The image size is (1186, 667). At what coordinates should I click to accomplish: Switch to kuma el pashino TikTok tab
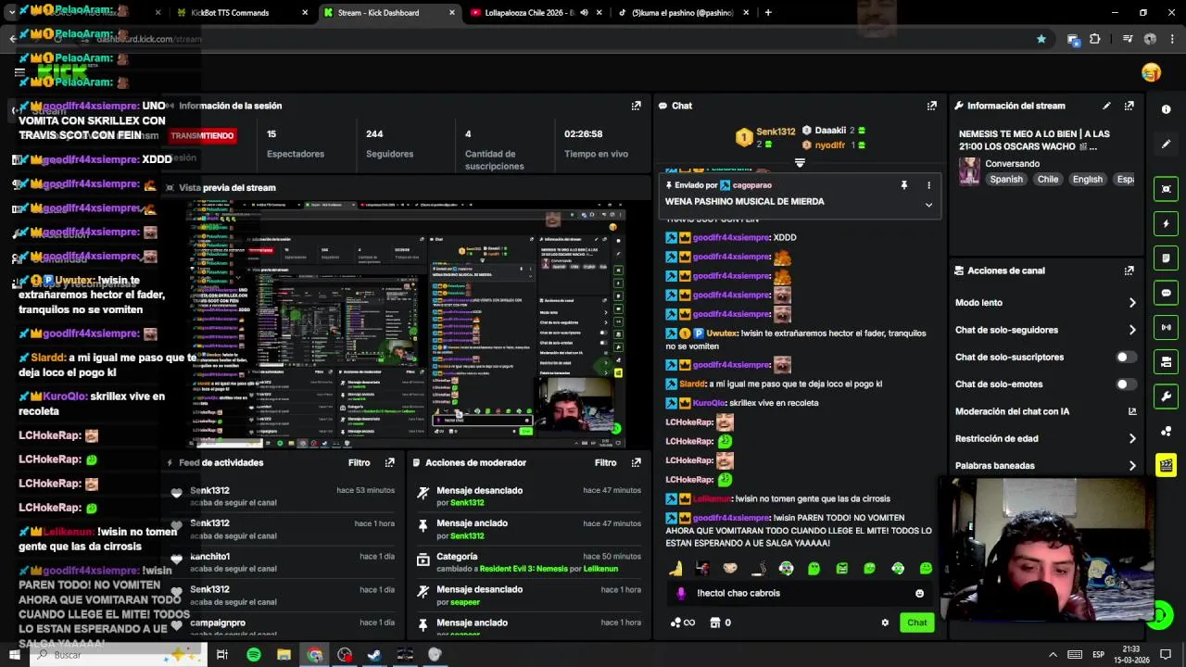click(682, 13)
